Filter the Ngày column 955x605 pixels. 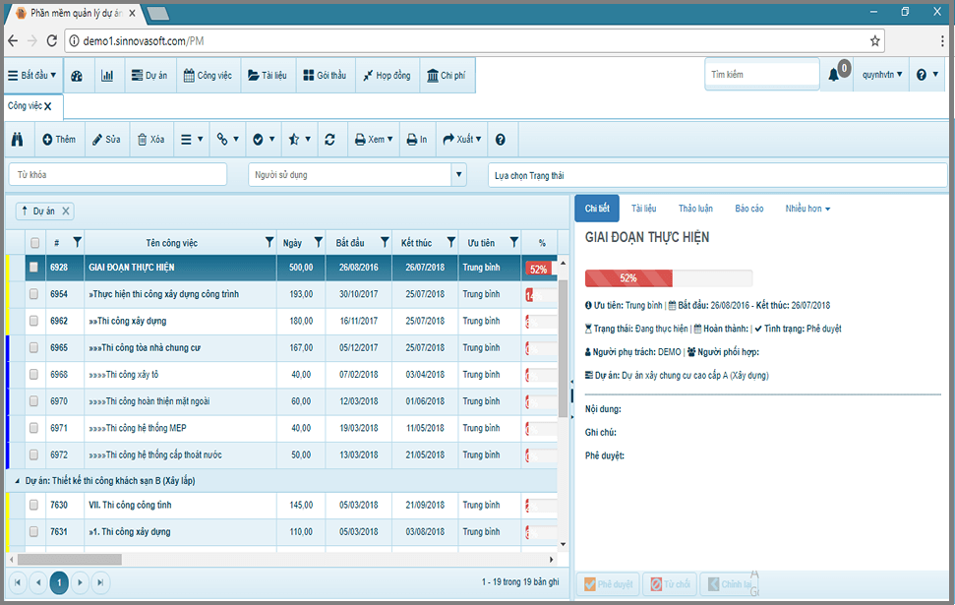tap(318, 242)
